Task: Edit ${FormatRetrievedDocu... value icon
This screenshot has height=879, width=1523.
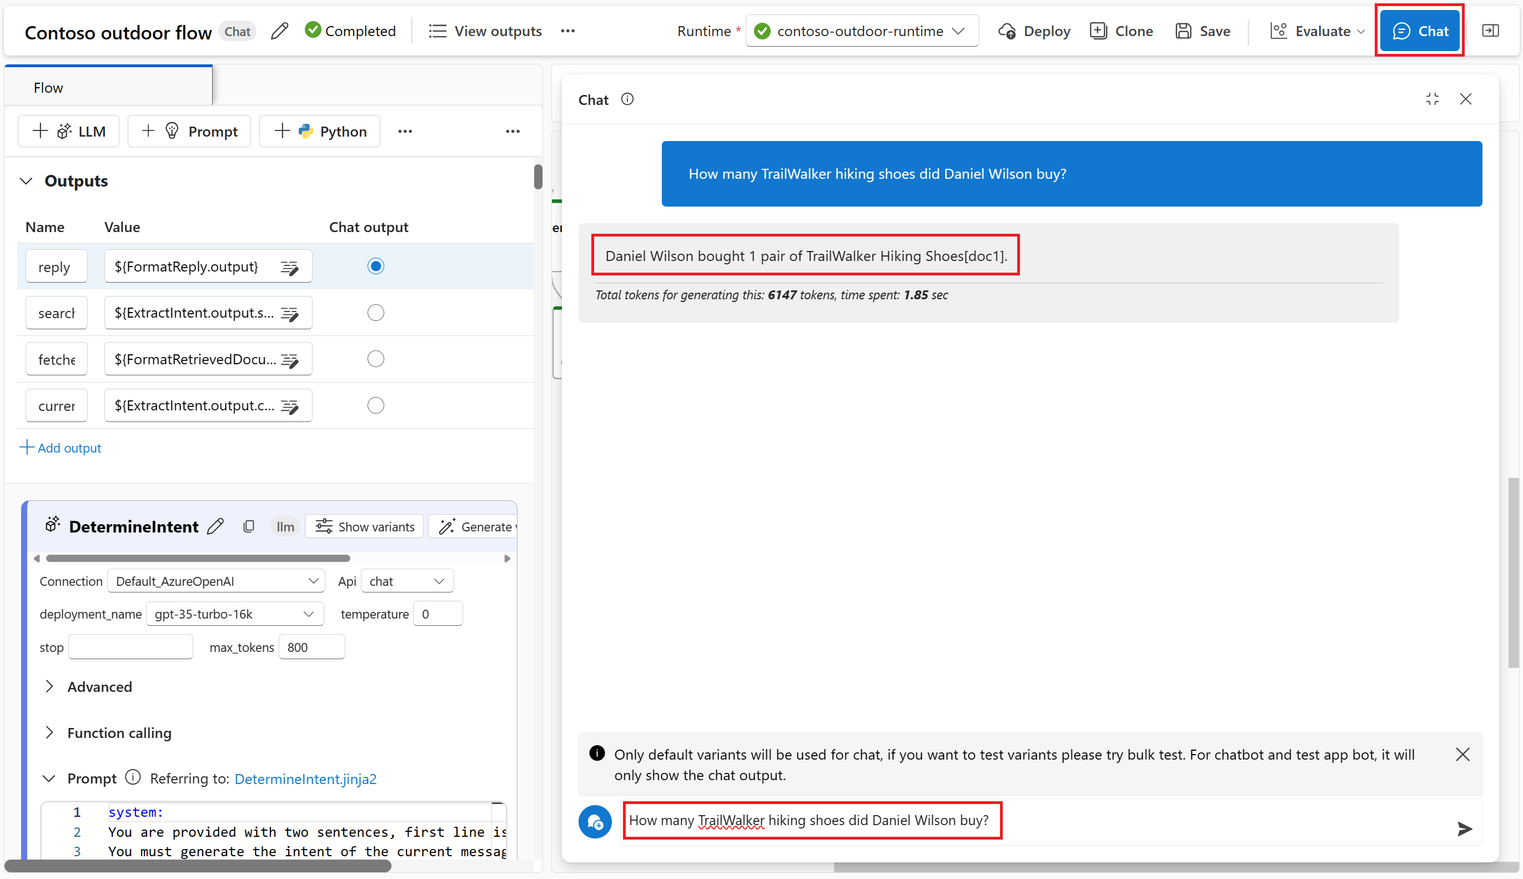Action: coord(290,360)
